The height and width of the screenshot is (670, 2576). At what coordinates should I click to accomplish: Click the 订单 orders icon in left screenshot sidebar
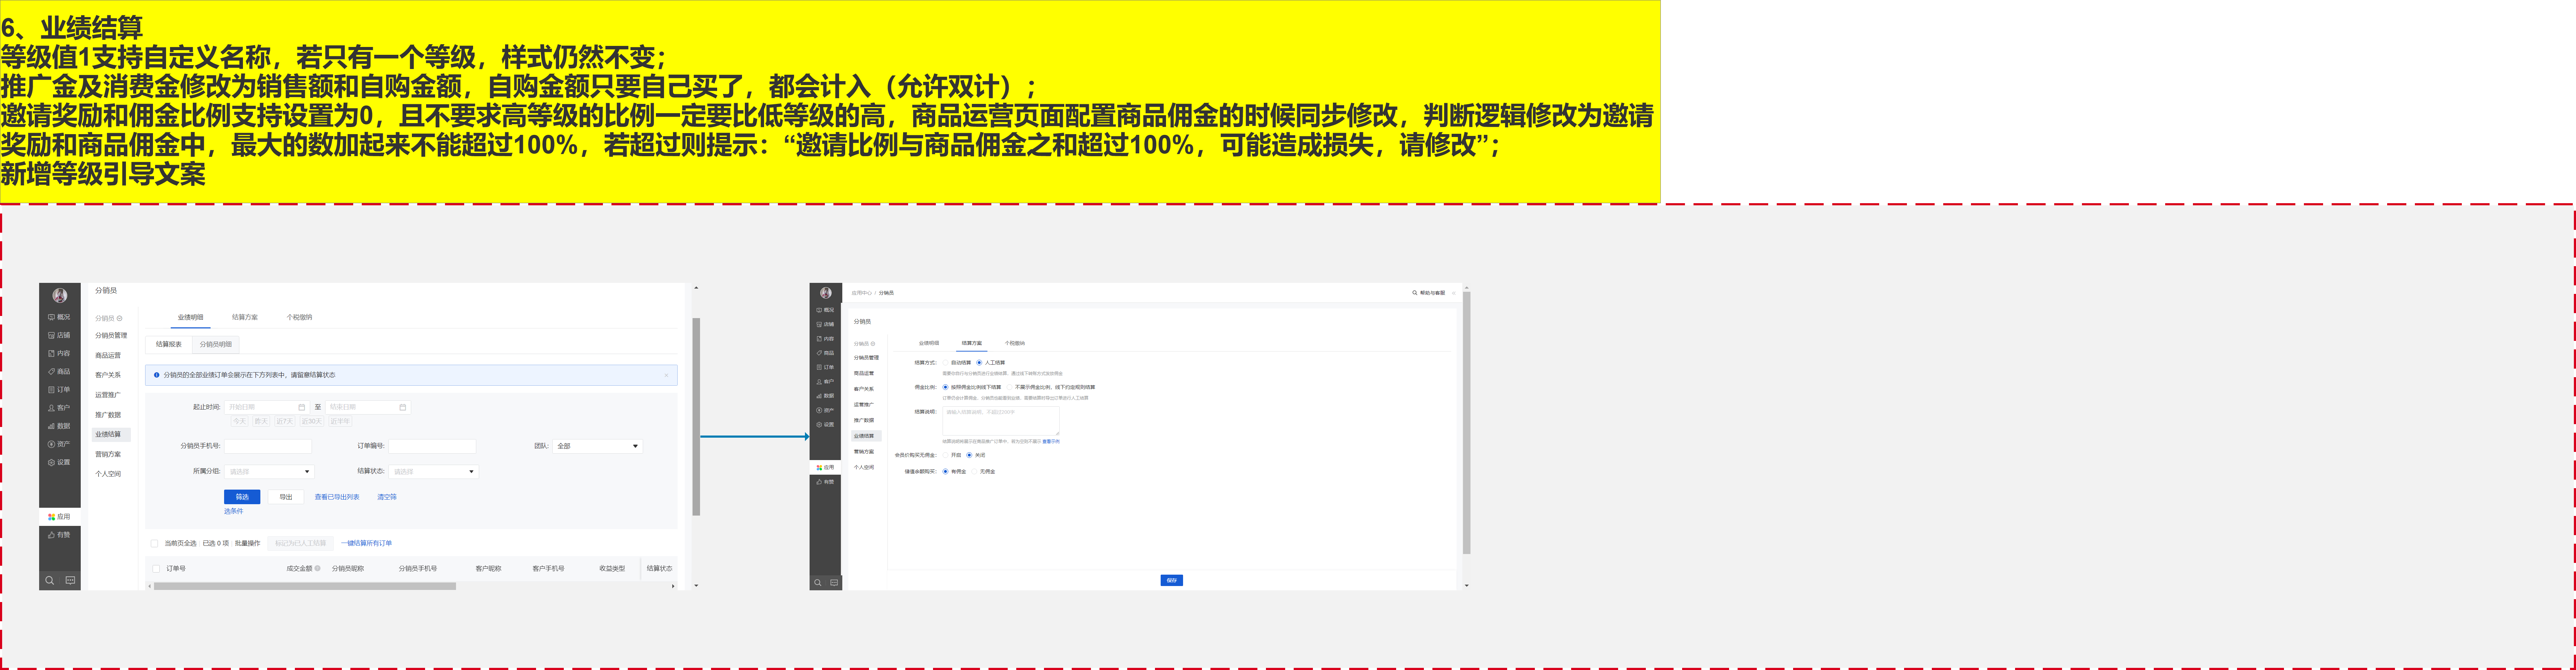[x=52, y=390]
